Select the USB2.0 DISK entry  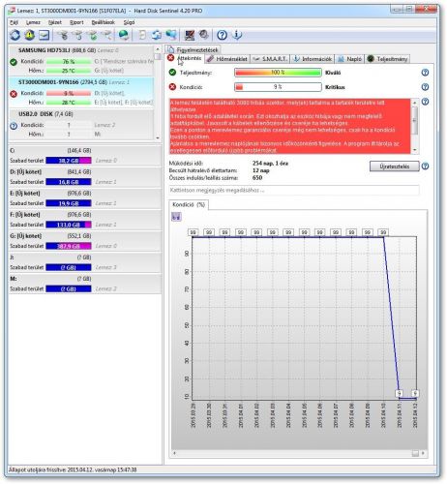[x=81, y=124]
